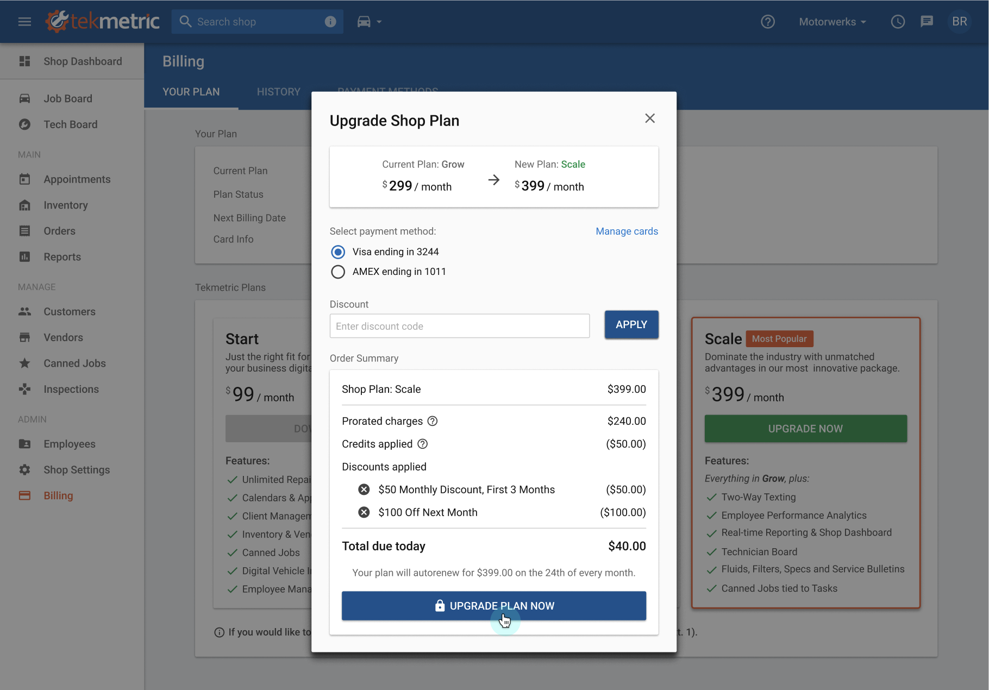Image resolution: width=989 pixels, height=690 pixels.
Task: Click the Inspections sidebar icon
Action: pyautogui.click(x=24, y=389)
